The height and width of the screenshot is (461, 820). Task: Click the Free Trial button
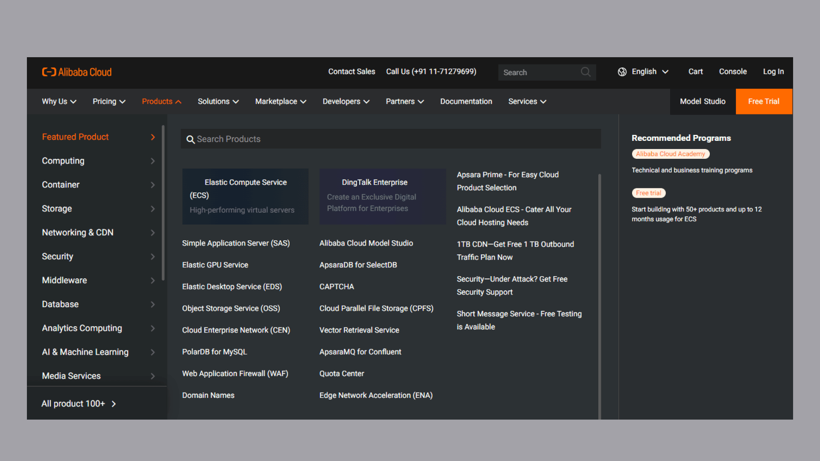[x=764, y=102]
